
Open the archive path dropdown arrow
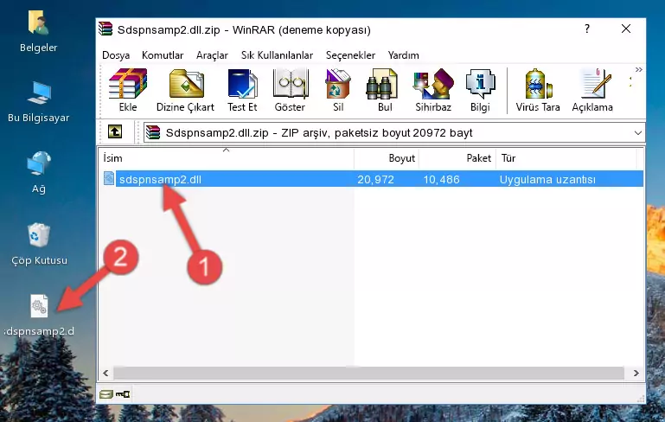click(638, 133)
